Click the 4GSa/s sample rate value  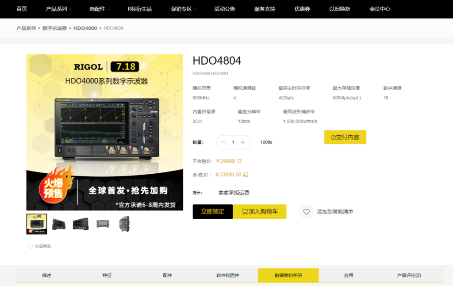(286, 98)
